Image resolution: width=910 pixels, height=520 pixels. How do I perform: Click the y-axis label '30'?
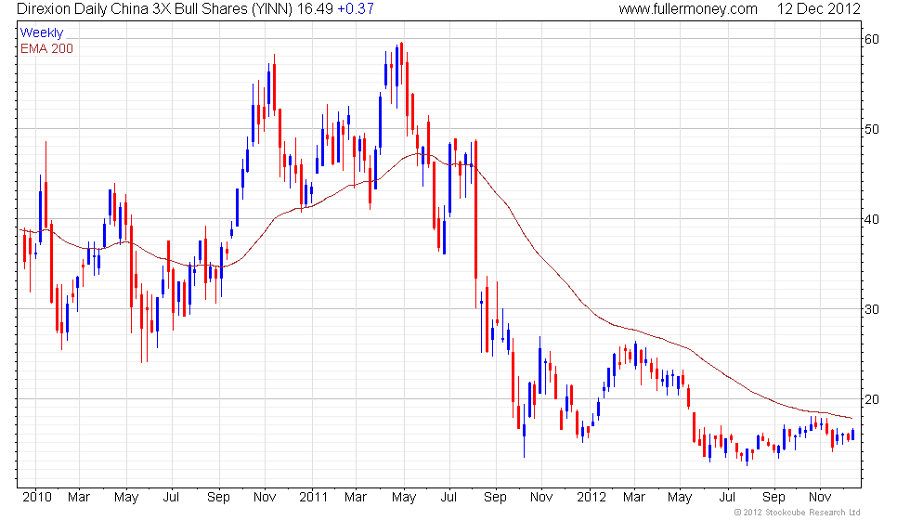coord(872,309)
